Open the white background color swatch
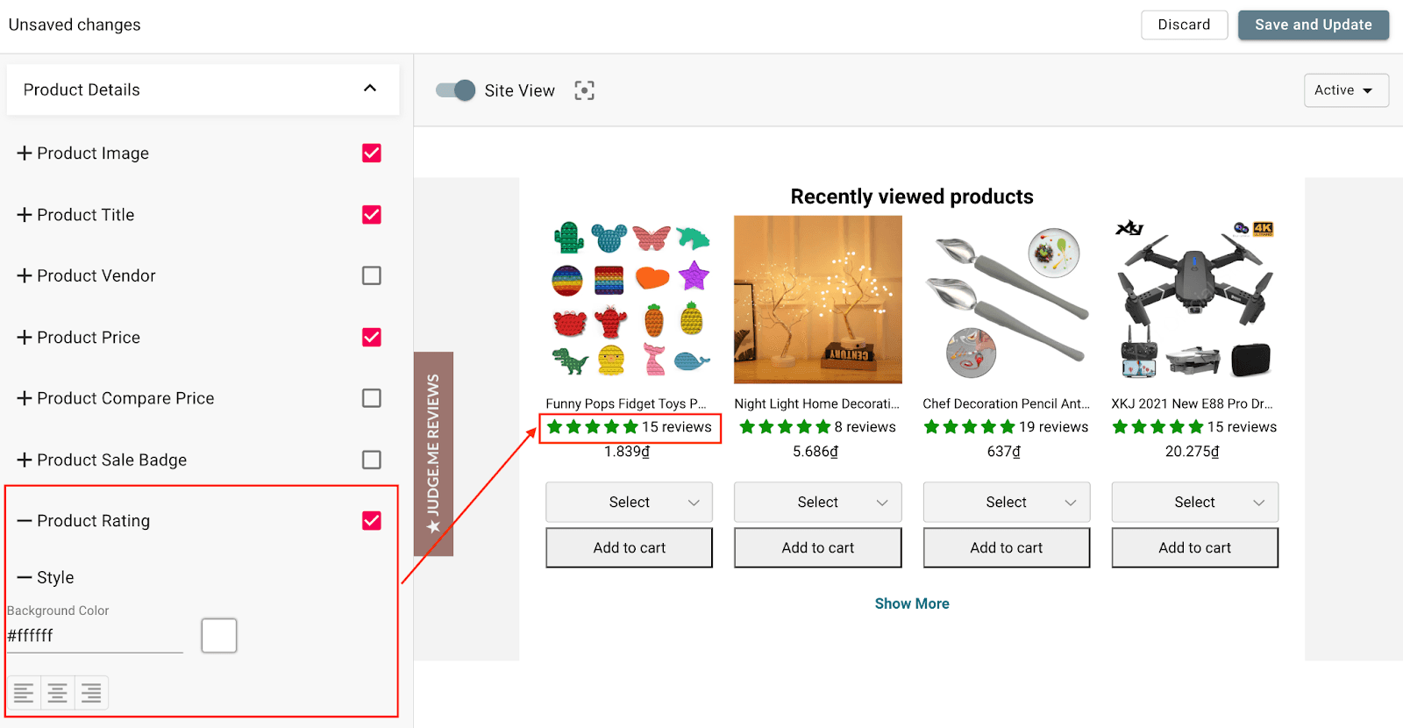1403x728 pixels. click(219, 635)
